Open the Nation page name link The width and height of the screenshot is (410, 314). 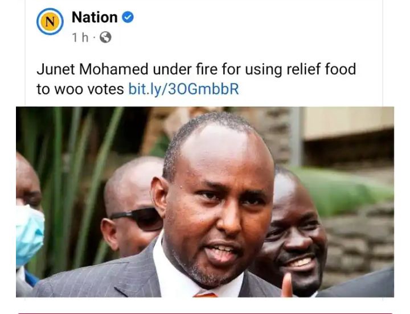point(95,17)
